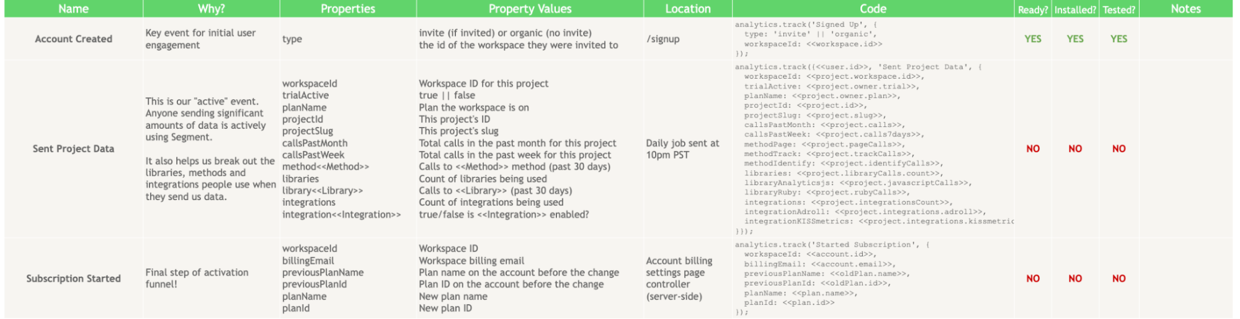The image size is (1240, 319).
Task: Click the Name column header
Action: coord(73,9)
